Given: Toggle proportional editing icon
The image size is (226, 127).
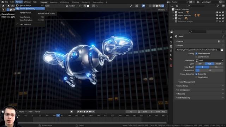Looking at the screenshot, I should point(94,6).
